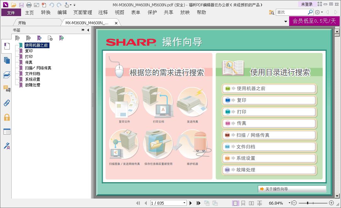Click into the 查找 search field
Image resolution: width=341 pixels, height=208 pixels.
coord(292,12)
